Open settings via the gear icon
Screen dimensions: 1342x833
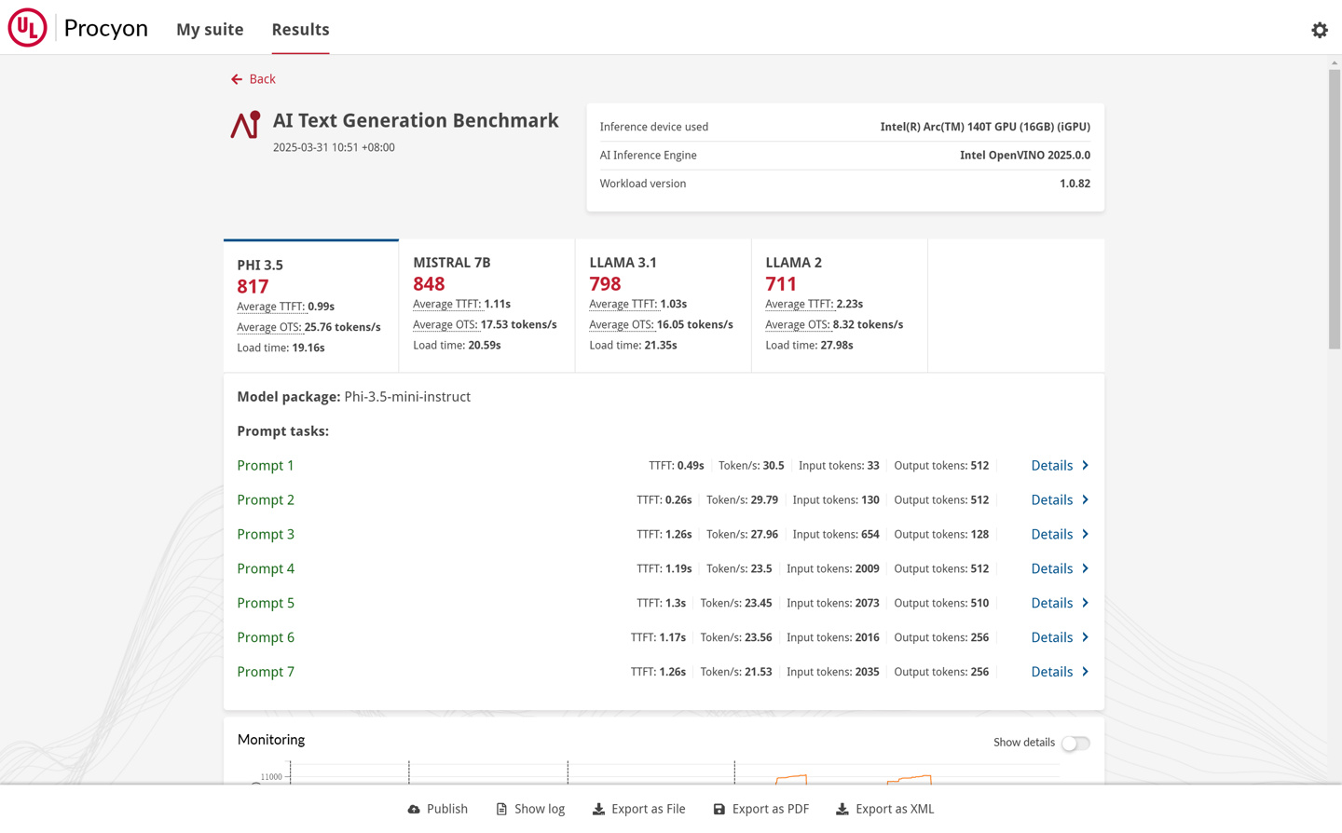[x=1319, y=30]
